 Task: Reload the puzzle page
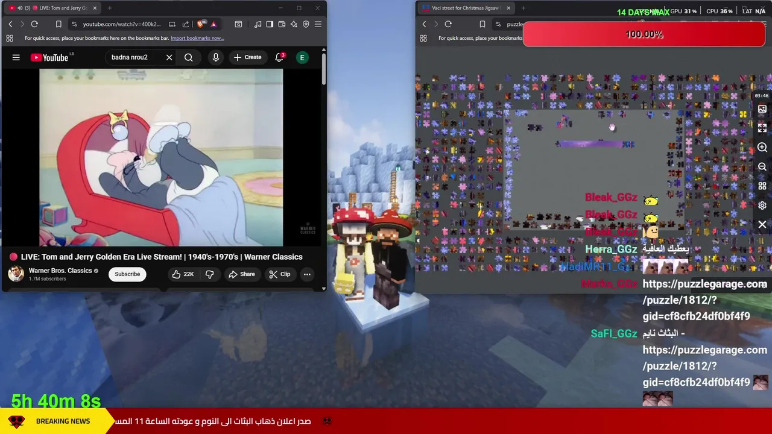(x=448, y=24)
